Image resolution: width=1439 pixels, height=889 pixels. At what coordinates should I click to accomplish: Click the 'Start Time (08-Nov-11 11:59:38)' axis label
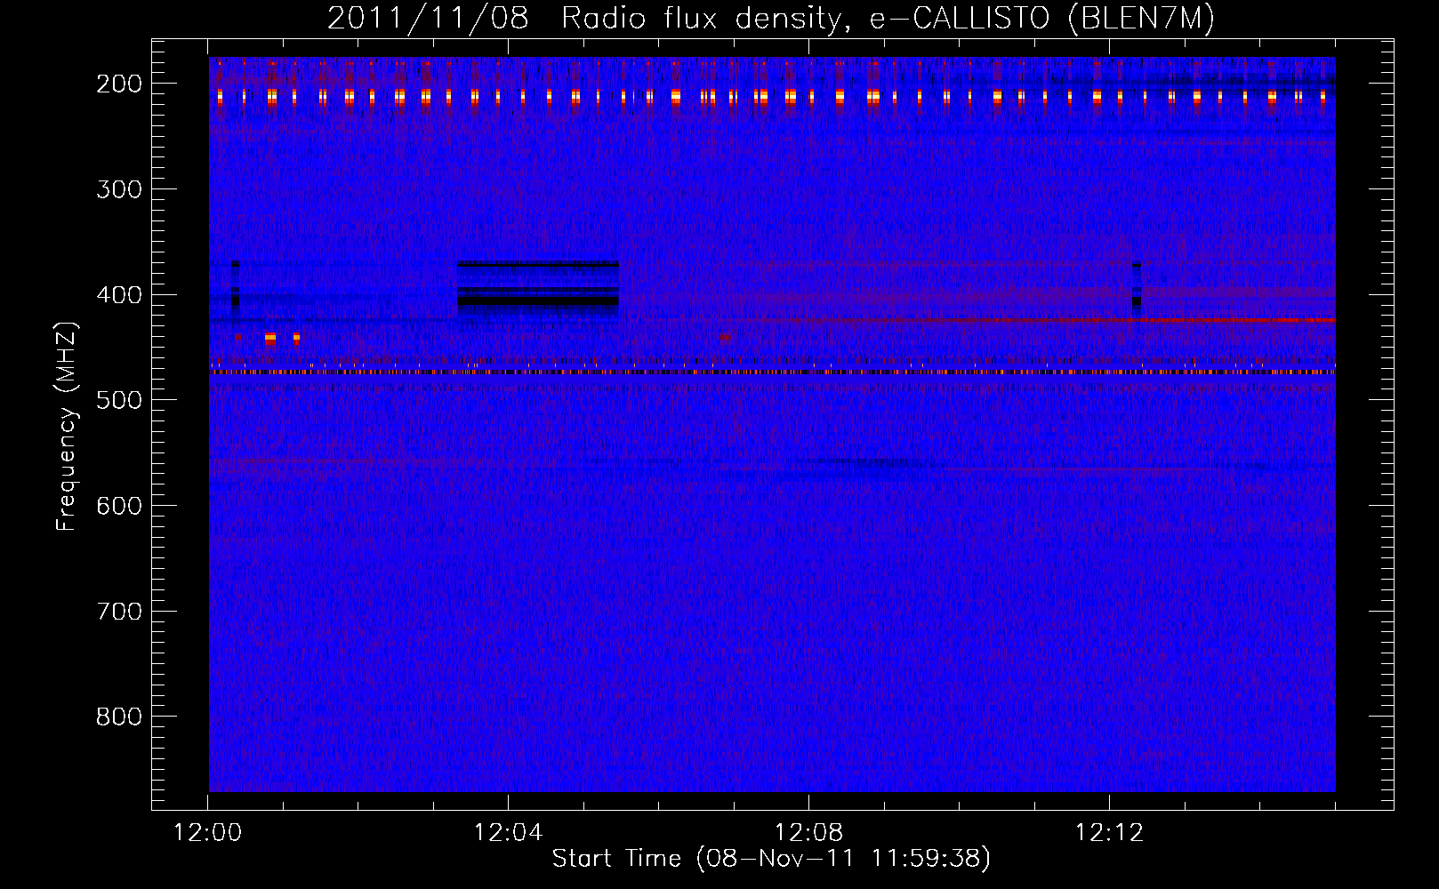pos(771,858)
